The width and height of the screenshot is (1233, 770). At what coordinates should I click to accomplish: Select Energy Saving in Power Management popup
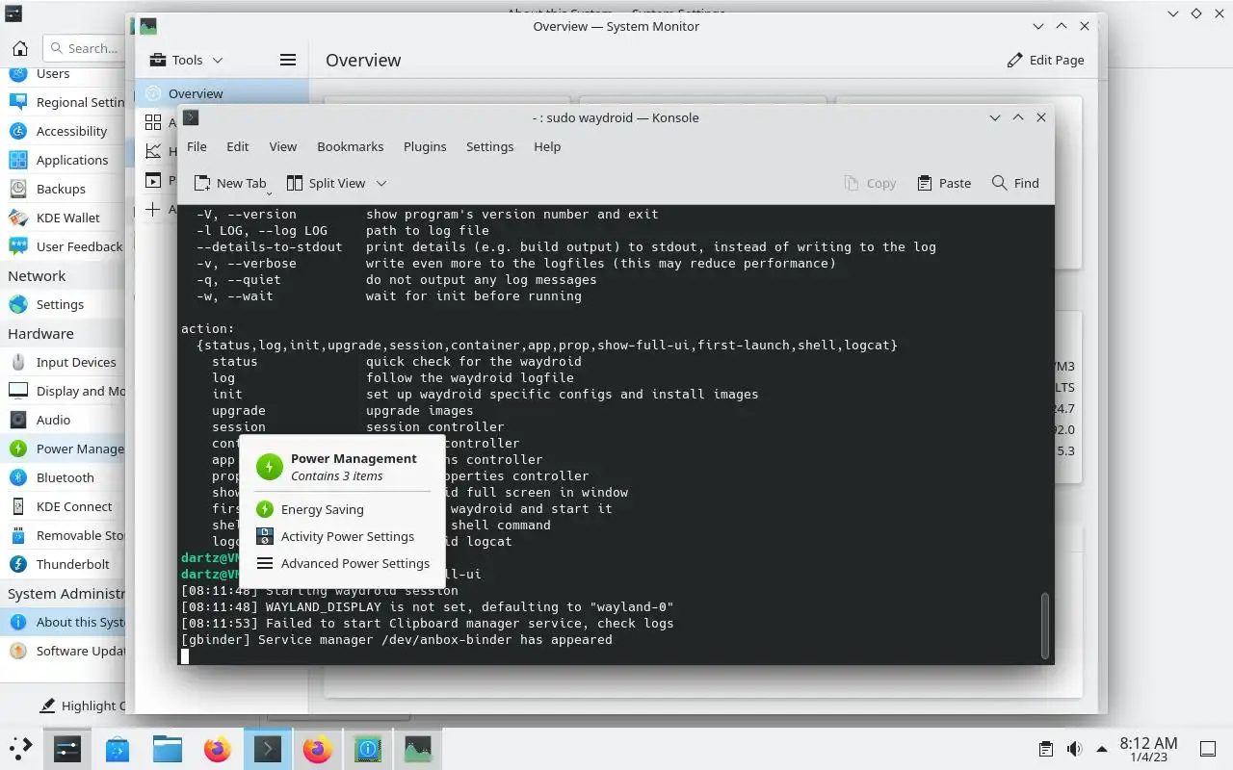[x=342, y=509]
